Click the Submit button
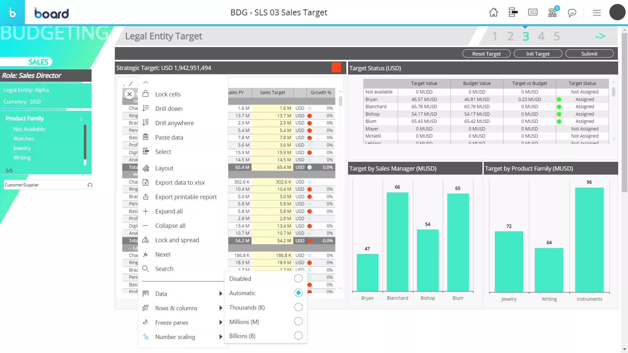This screenshot has height=353, width=628. (x=589, y=54)
